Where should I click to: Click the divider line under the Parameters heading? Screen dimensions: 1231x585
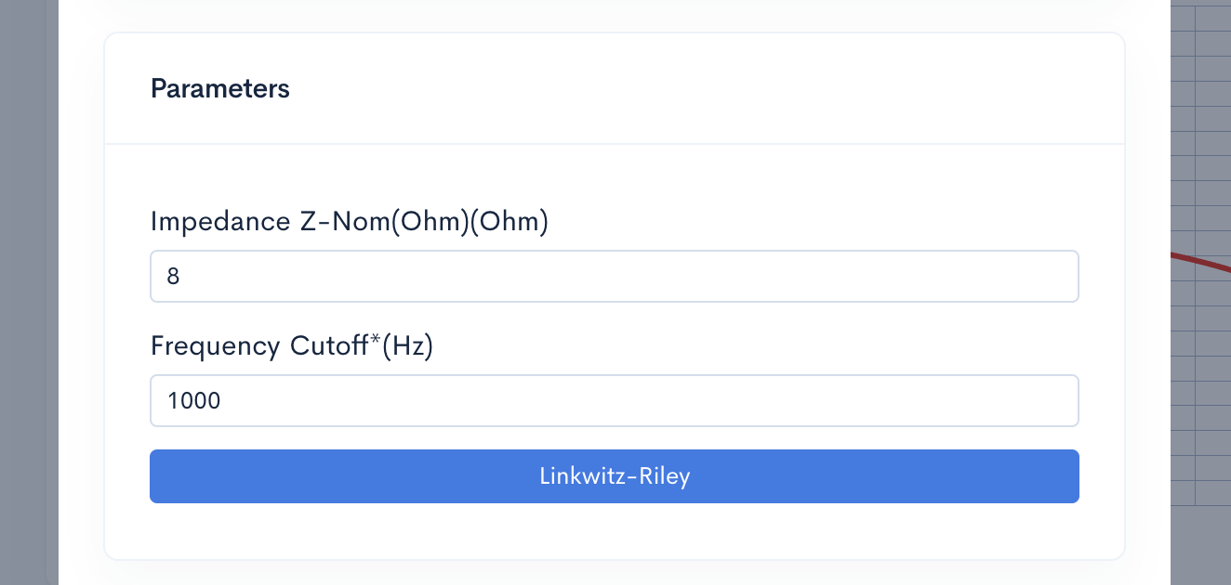tap(614, 144)
